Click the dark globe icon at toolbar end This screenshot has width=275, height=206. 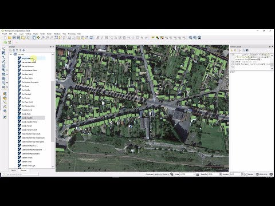click(x=199, y=38)
